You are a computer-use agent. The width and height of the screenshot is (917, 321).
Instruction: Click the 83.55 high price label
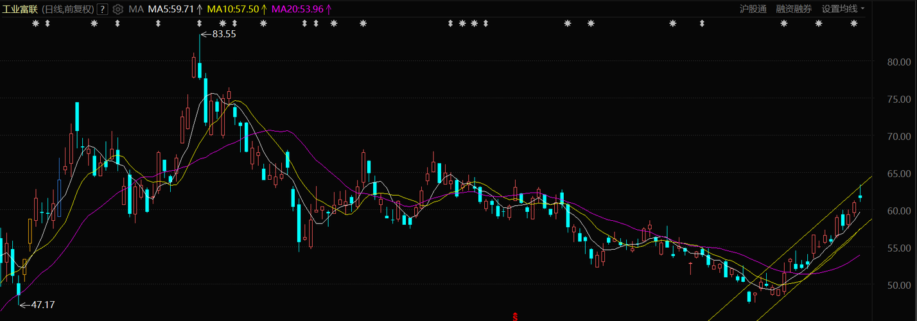[224, 34]
